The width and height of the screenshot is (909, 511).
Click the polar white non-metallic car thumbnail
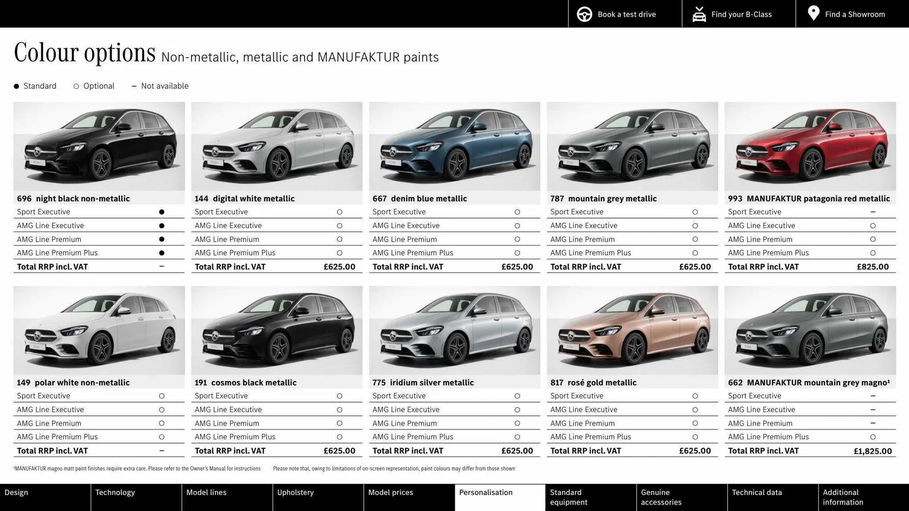tap(98, 330)
